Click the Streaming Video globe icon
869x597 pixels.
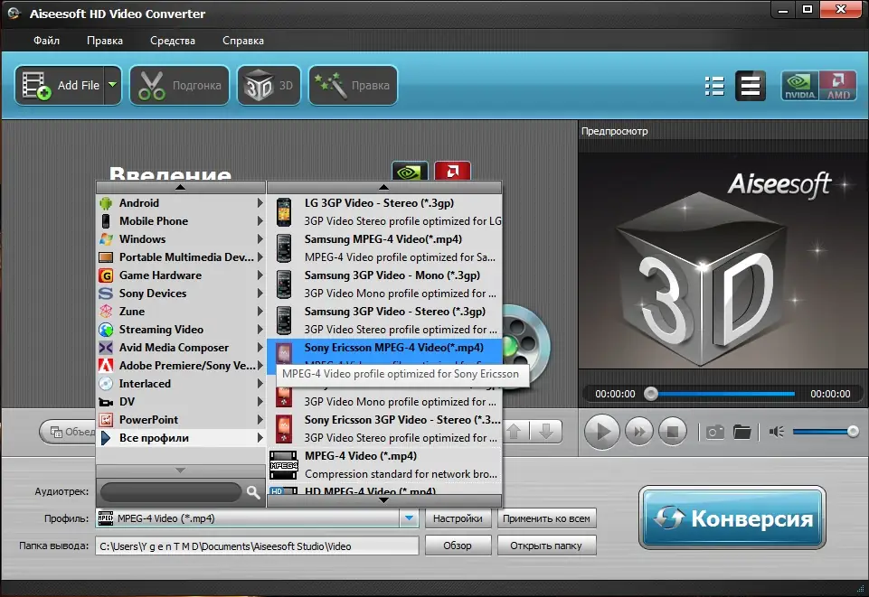tap(105, 329)
